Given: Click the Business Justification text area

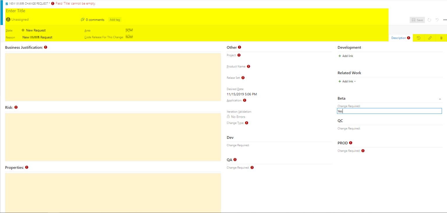Looking at the screenshot, I should 113,77.
